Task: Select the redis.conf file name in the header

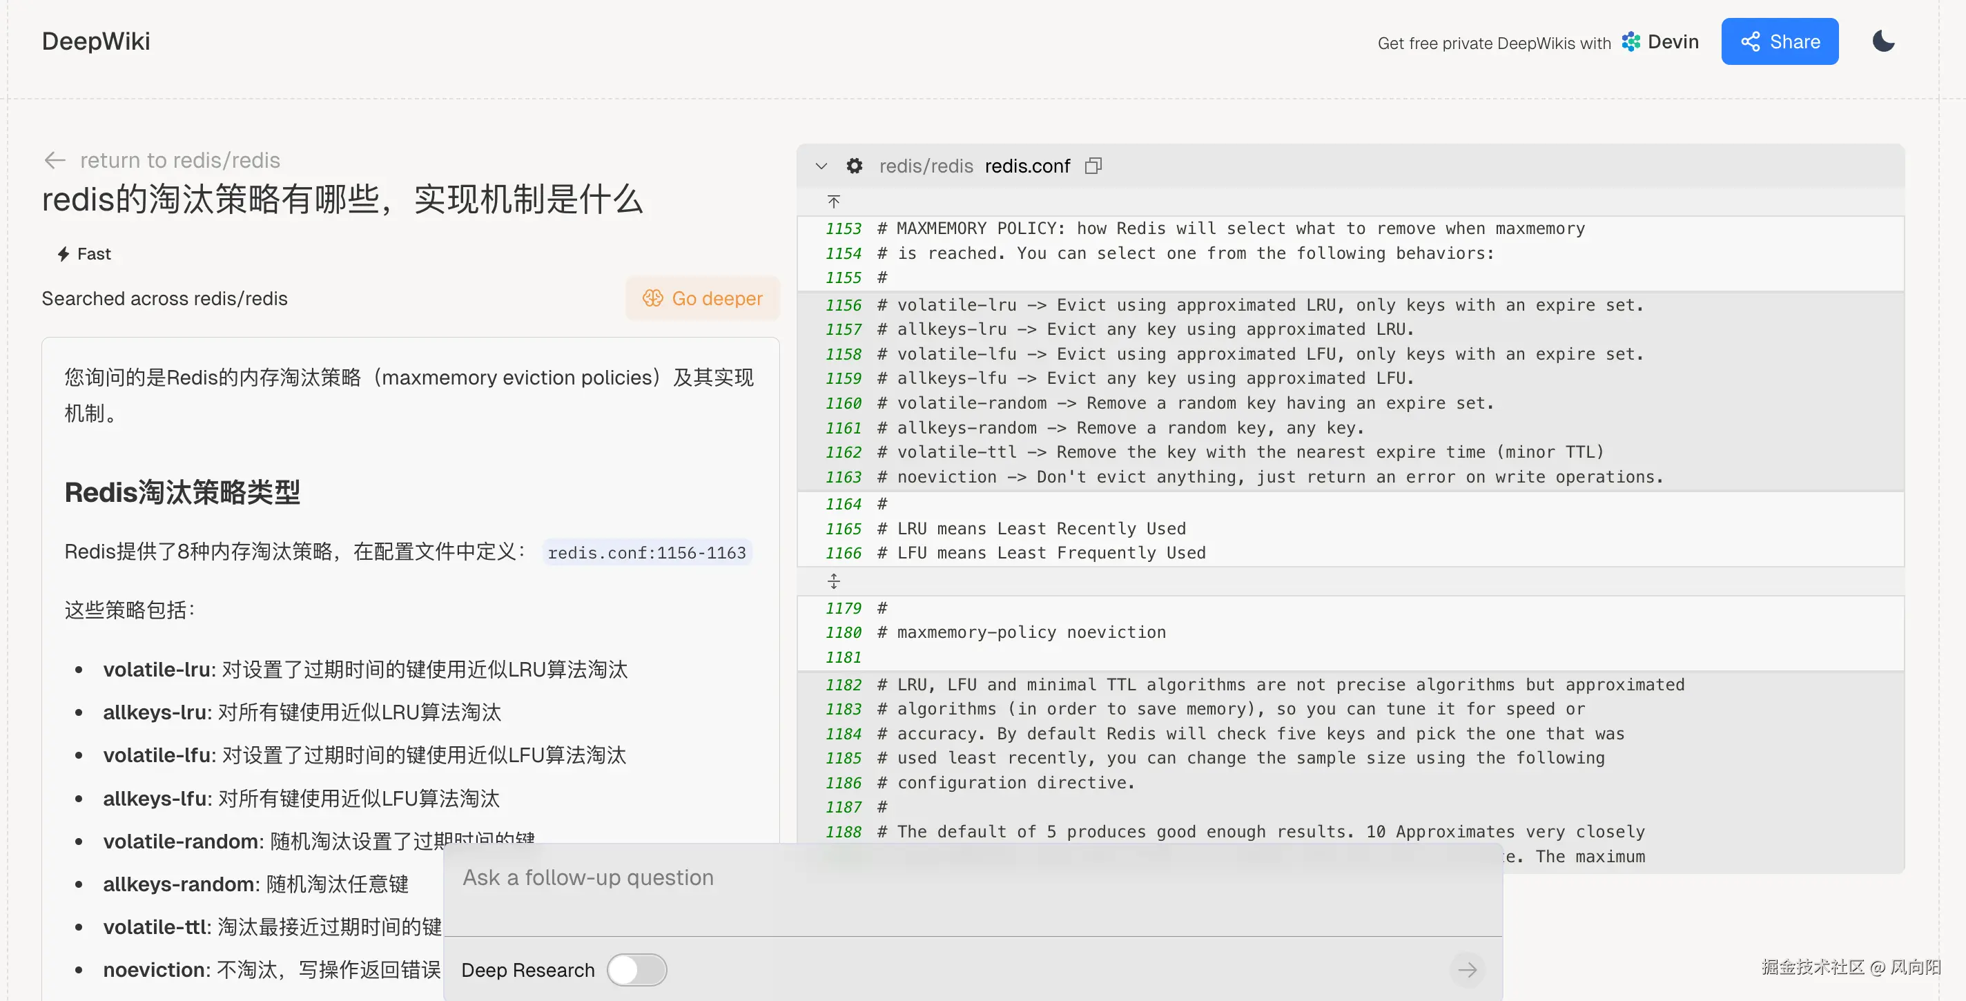Action: pyautogui.click(x=1026, y=166)
